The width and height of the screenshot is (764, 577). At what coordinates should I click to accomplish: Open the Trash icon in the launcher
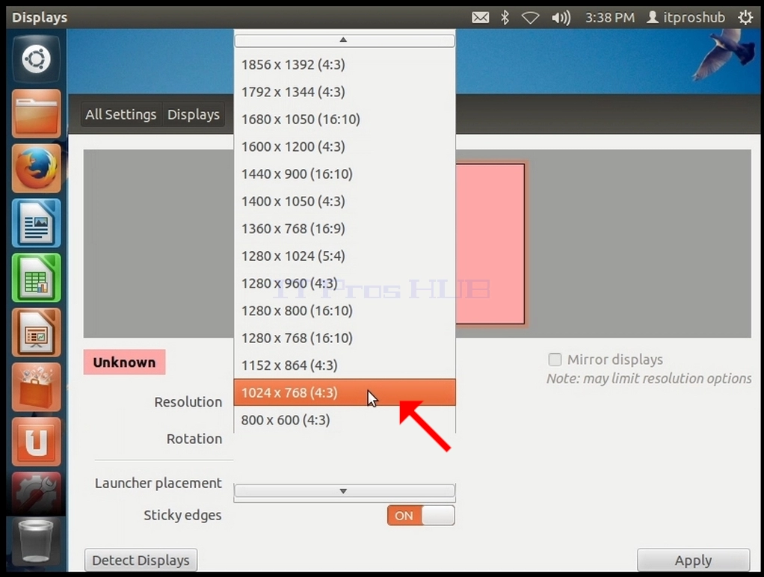(36, 541)
